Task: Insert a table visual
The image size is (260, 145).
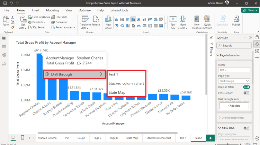Action: (155, 26)
